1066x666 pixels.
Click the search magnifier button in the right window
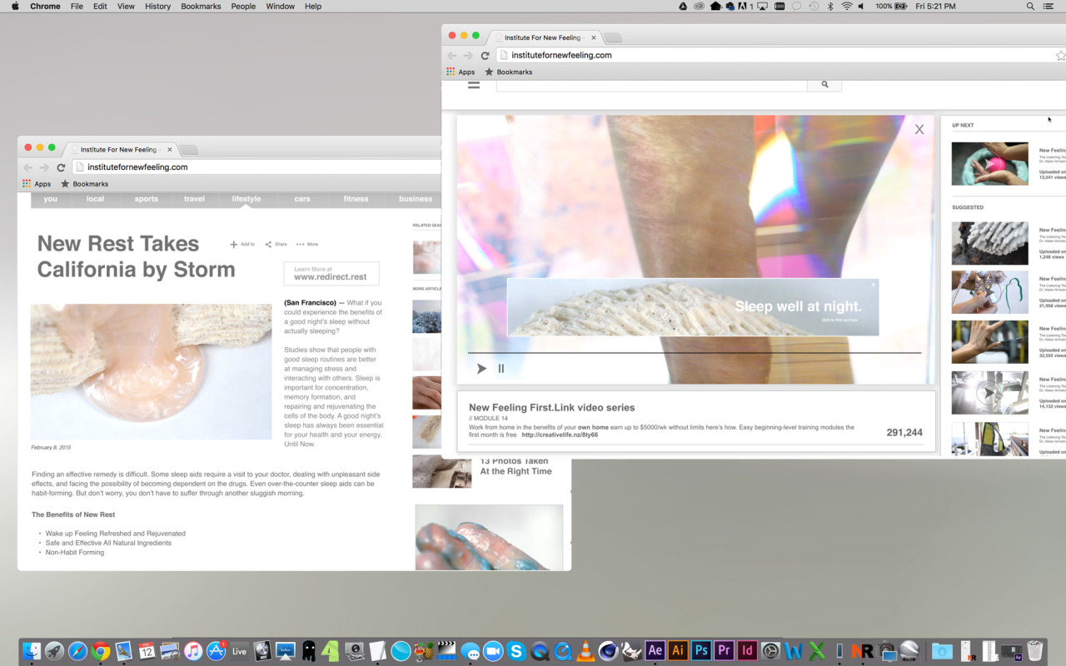pos(824,84)
